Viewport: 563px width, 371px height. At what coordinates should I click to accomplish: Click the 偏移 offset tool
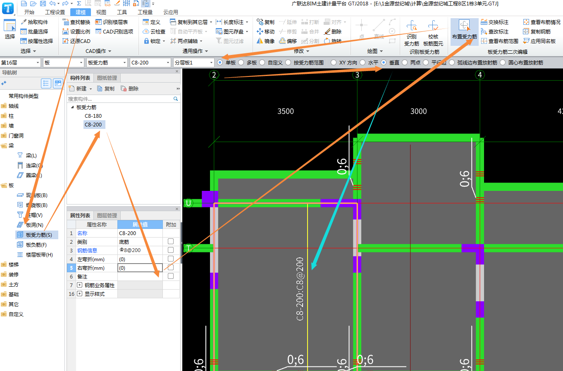click(288, 41)
